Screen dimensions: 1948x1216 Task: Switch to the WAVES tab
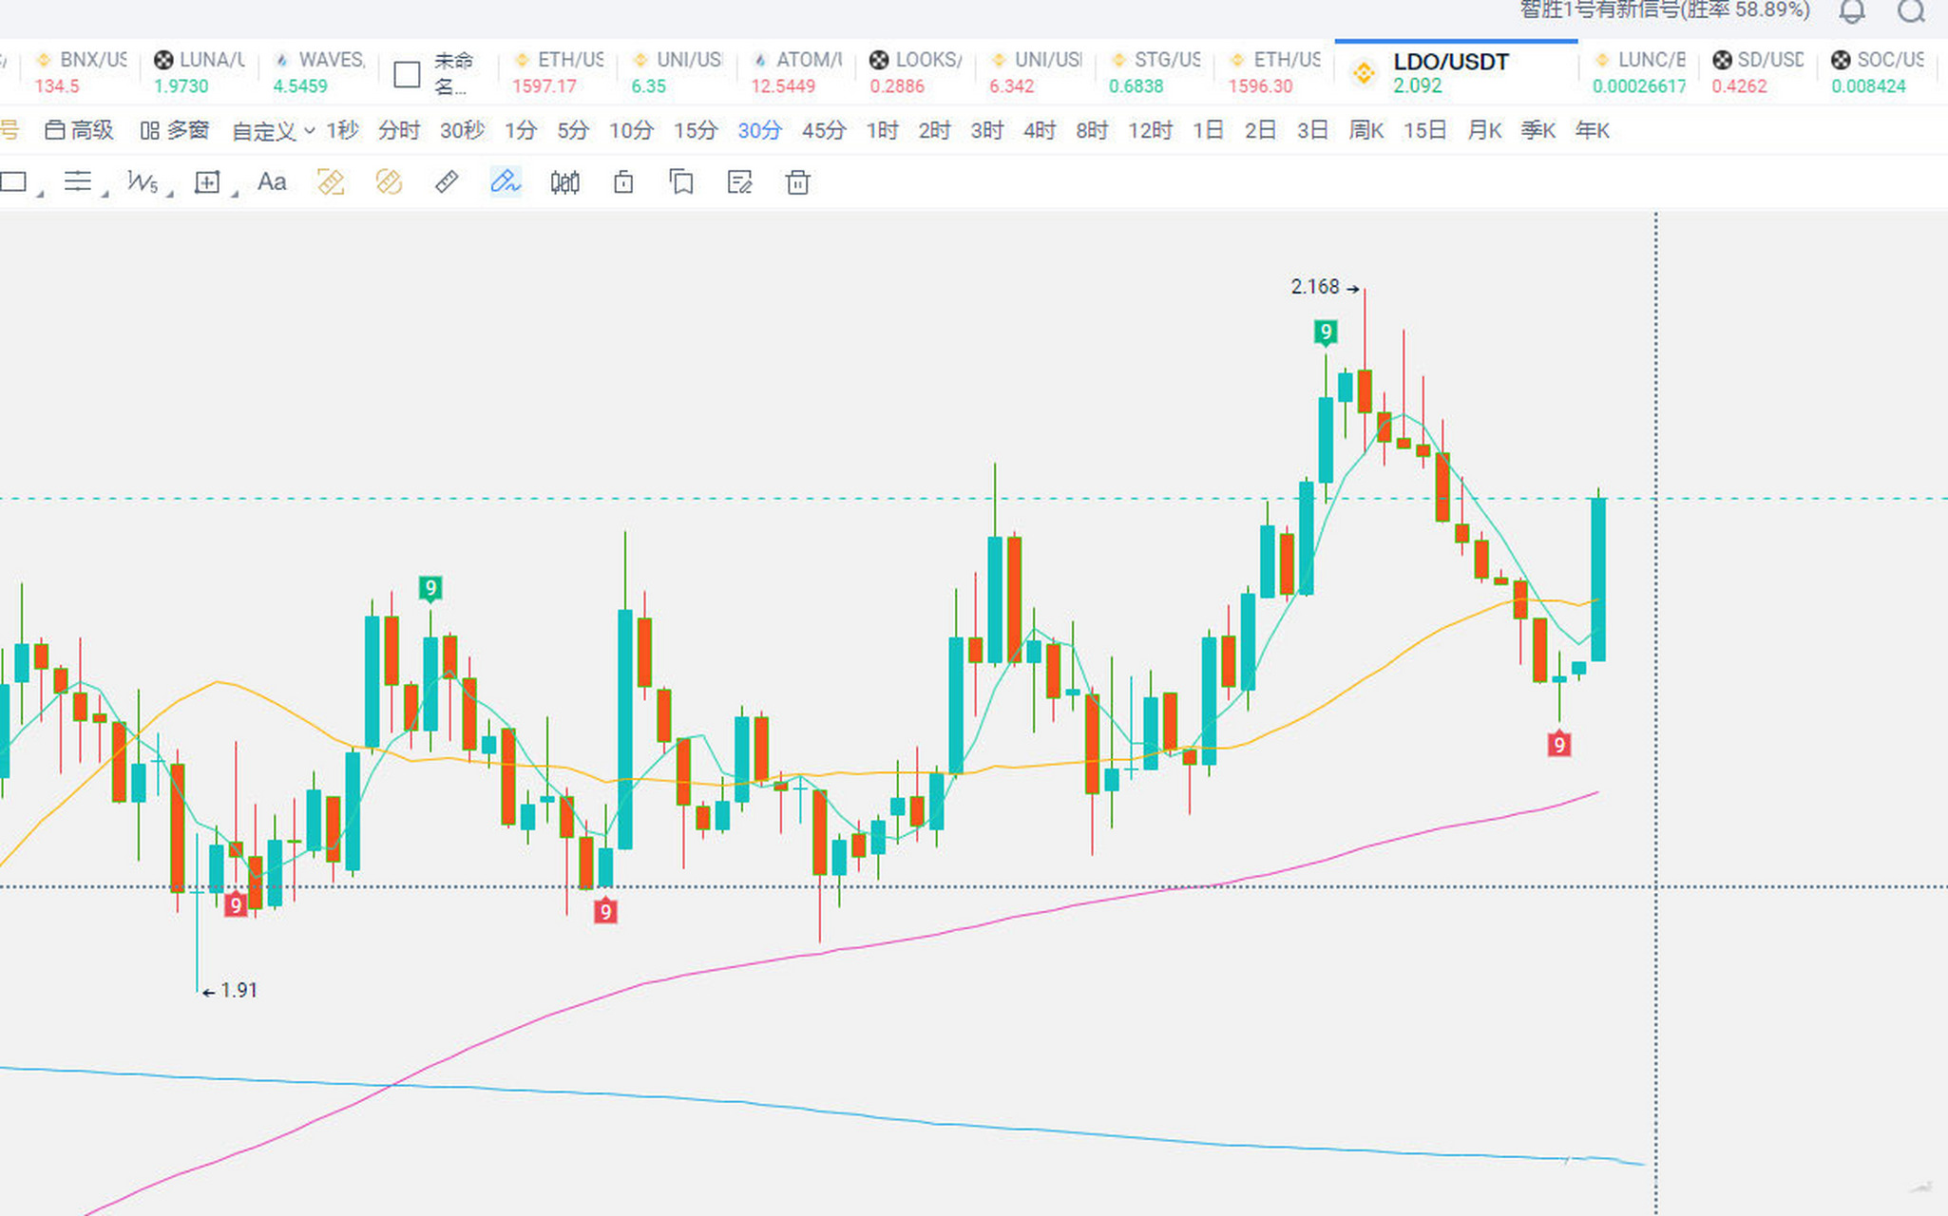coord(318,72)
